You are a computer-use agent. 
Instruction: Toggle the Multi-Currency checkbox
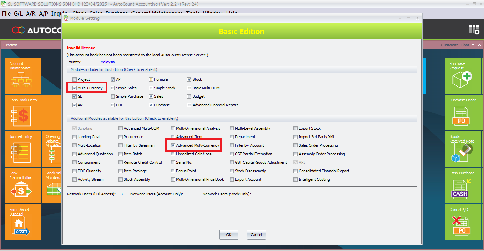(74, 88)
